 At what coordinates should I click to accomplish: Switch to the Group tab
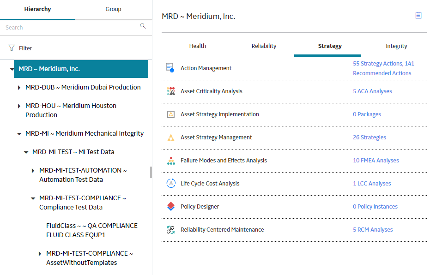[113, 9]
